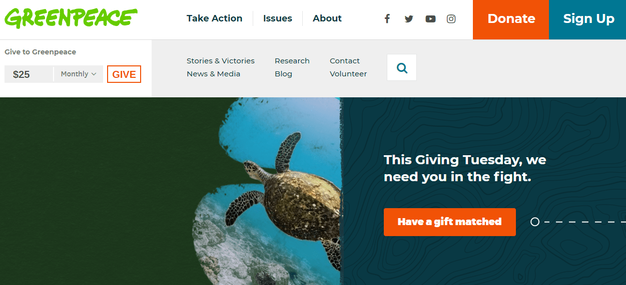Viewport: 626px width, 285px height.
Task: Open the Issues menu
Action: [x=278, y=18]
